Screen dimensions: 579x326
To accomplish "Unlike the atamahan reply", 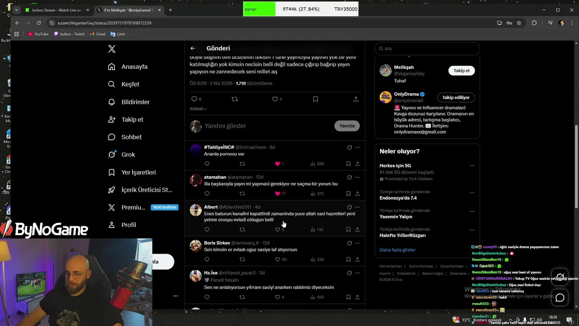I will click(x=277, y=193).
